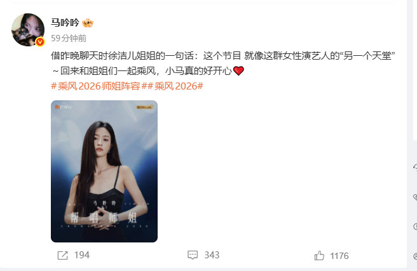Open the comment bubble icon
417x271 pixels.
point(193,255)
